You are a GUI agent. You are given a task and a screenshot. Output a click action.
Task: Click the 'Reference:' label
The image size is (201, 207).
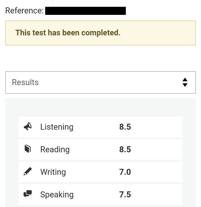tap(25, 11)
